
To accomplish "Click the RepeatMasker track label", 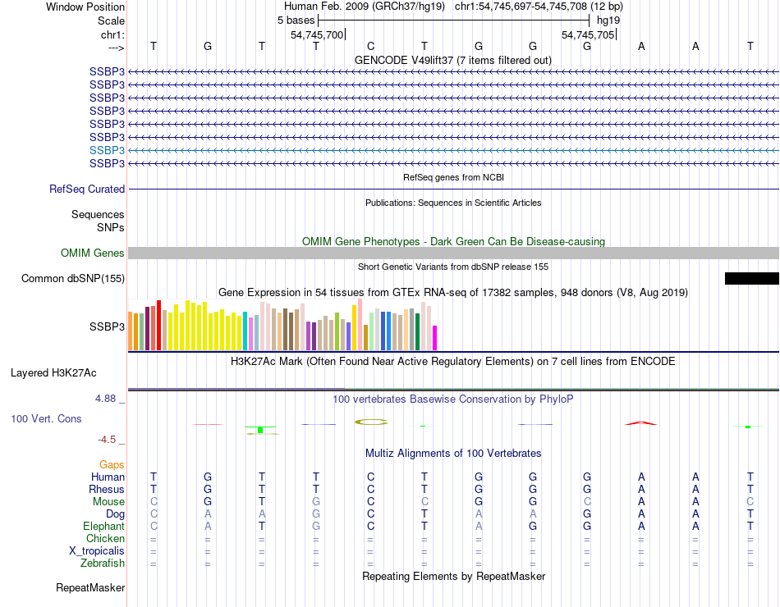I will (90, 587).
